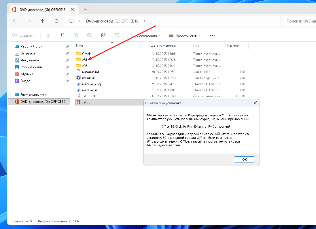Select the autorun.inf file
Image resolution: width=316 pixels, height=229 pixels.
pos(90,72)
